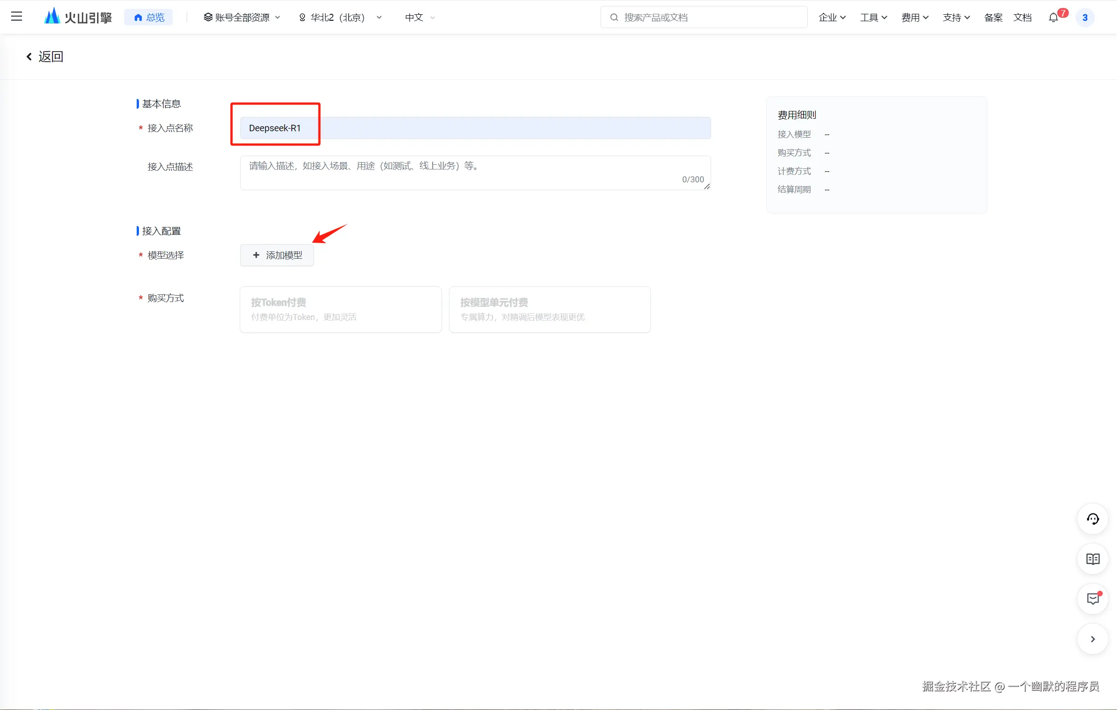Open the 费用 menu

tap(914, 17)
